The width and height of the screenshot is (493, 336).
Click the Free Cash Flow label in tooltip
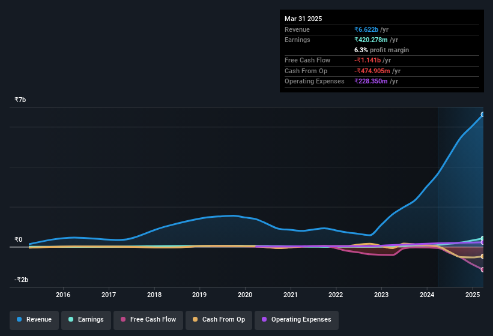point(307,60)
